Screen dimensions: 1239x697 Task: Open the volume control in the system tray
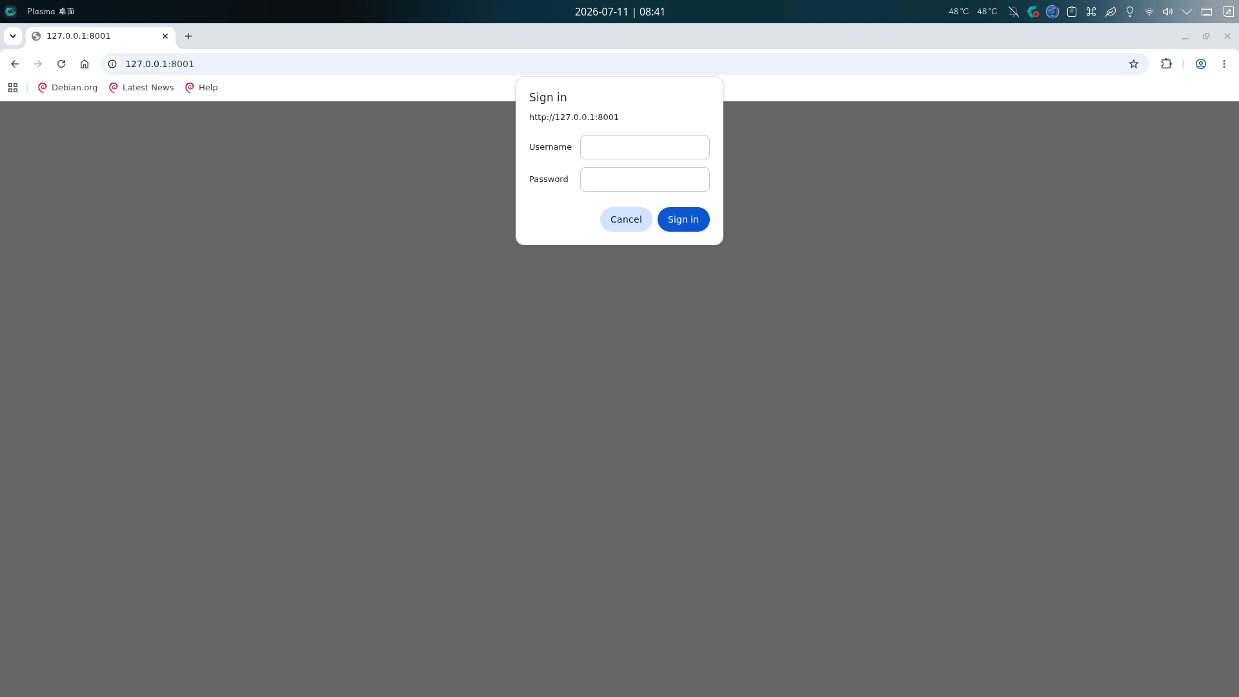click(1167, 12)
